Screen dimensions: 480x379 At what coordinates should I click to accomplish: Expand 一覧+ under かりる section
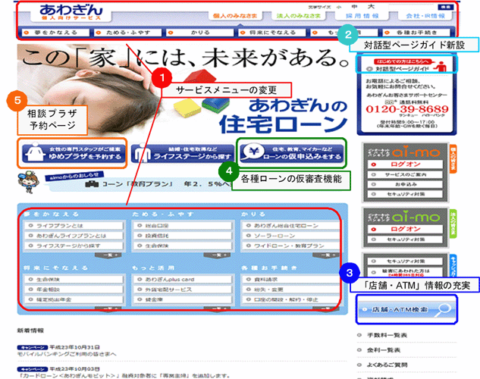click(x=326, y=255)
